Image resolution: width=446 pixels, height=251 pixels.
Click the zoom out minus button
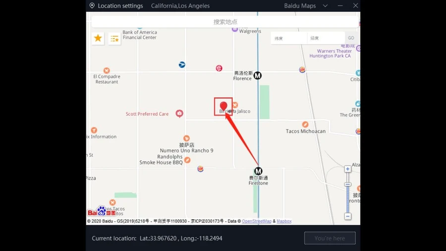point(347,216)
